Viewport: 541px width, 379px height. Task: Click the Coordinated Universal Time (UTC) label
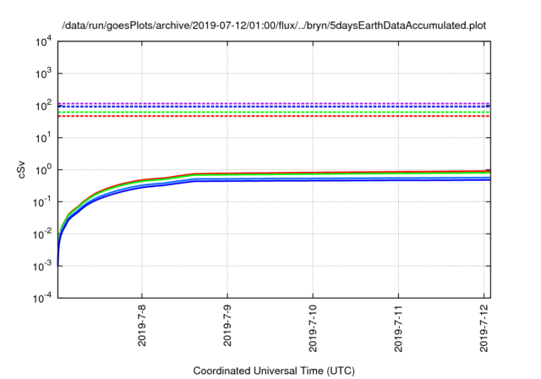coord(274,371)
